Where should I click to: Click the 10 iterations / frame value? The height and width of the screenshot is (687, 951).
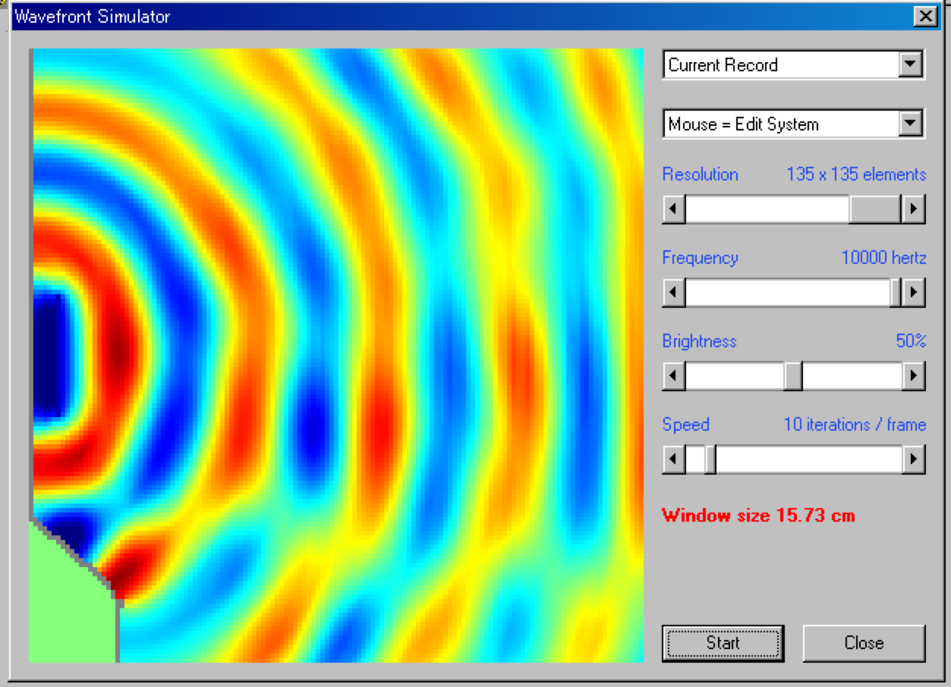point(855,425)
